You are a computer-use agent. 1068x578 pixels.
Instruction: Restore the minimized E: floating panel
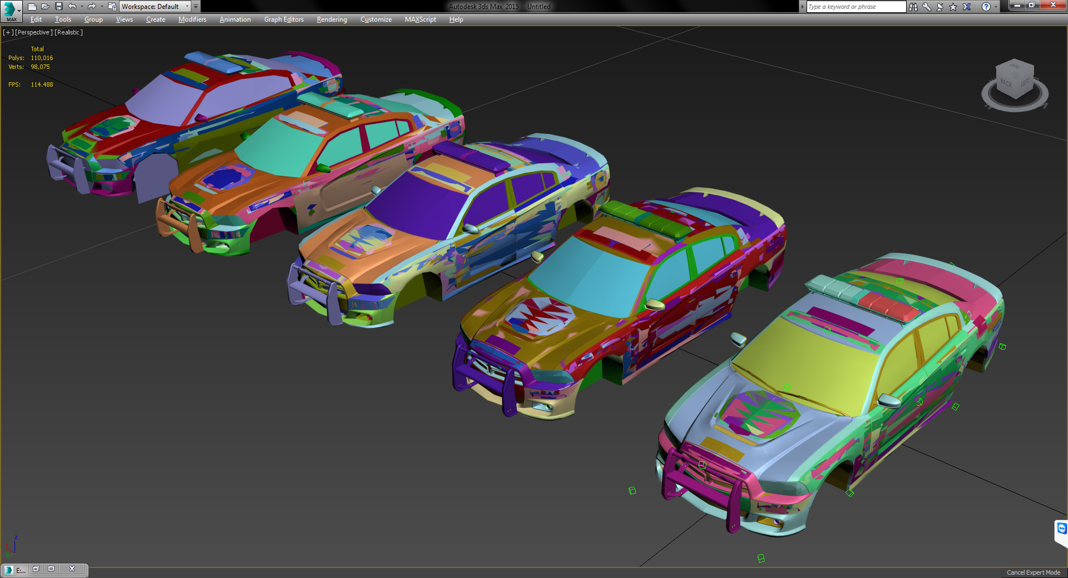tap(36, 569)
